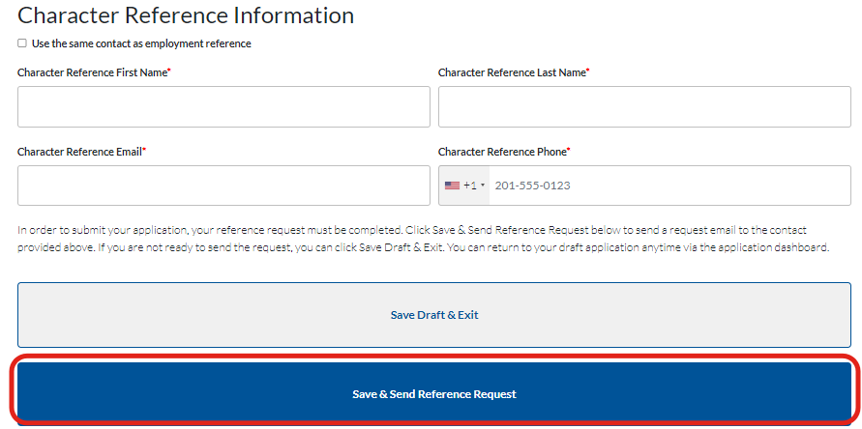Click the red asterisk beside First Name

(x=169, y=71)
